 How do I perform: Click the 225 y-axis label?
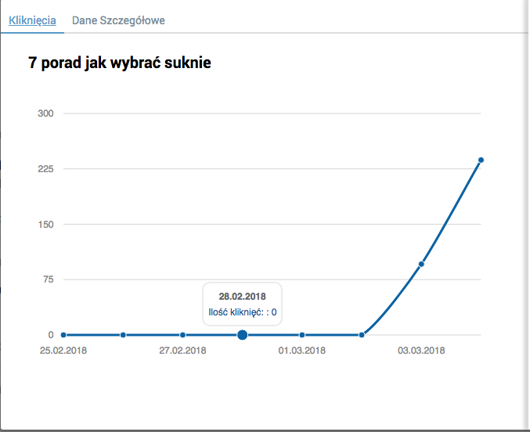point(45,169)
